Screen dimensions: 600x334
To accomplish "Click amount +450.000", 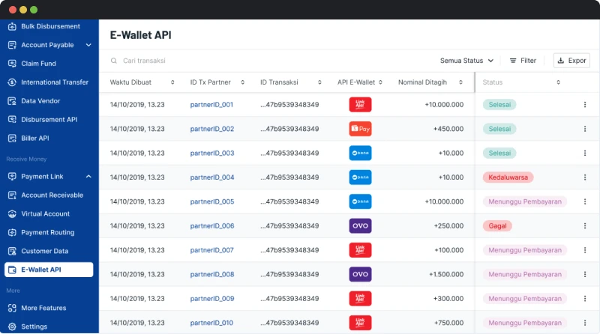I will (x=448, y=129).
